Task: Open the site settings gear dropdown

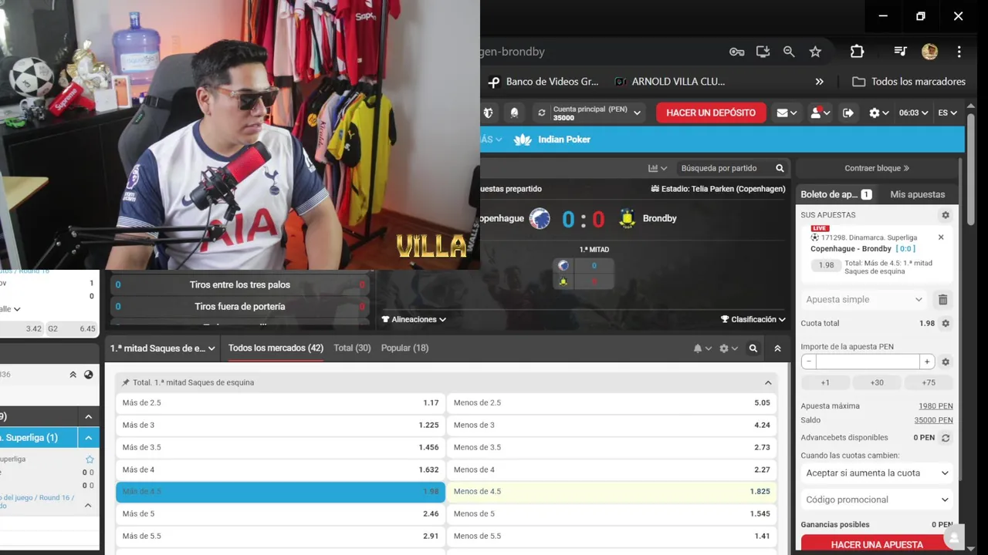Action: tap(878, 113)
